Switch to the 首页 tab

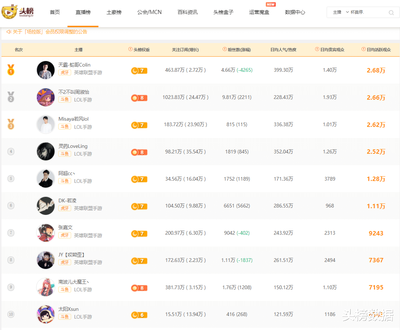(x=55, y=12)
